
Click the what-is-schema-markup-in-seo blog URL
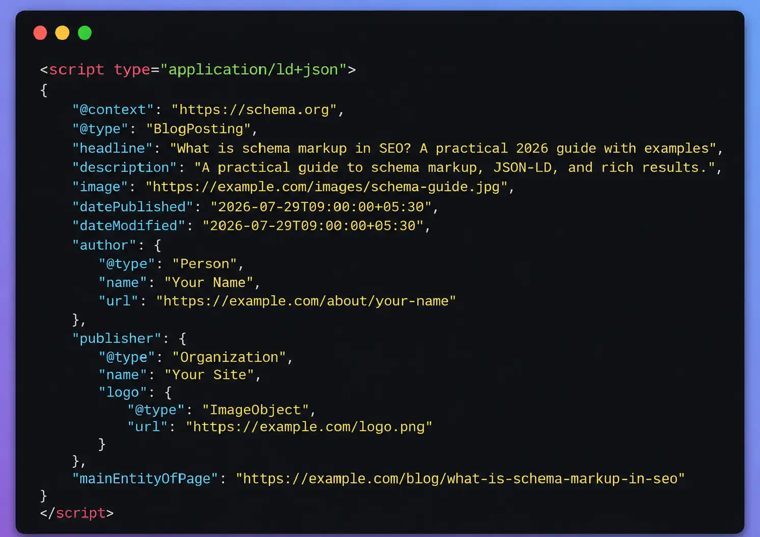pos(460,479)
